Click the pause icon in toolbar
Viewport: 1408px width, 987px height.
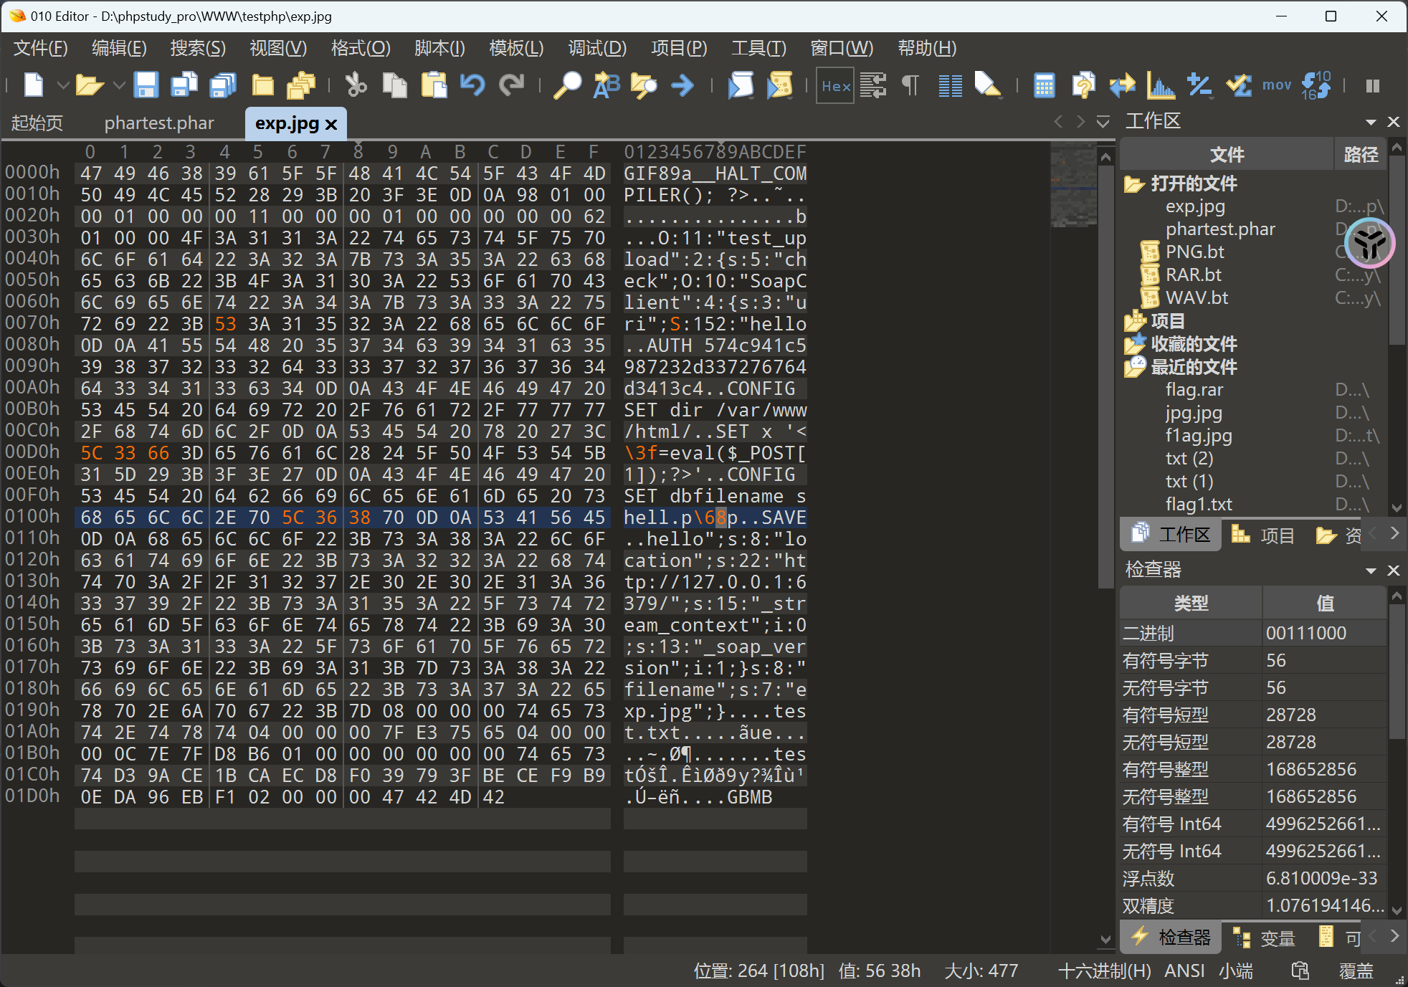[1373, 86]
